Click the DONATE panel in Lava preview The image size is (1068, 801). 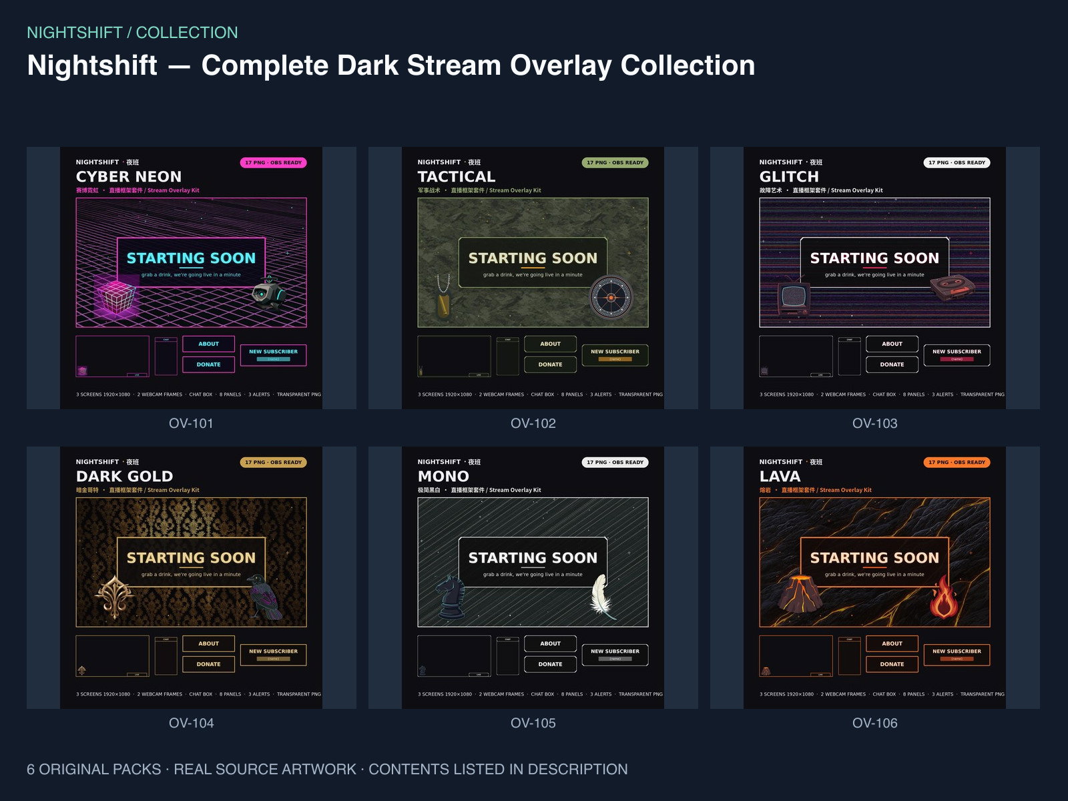[892, 664]
